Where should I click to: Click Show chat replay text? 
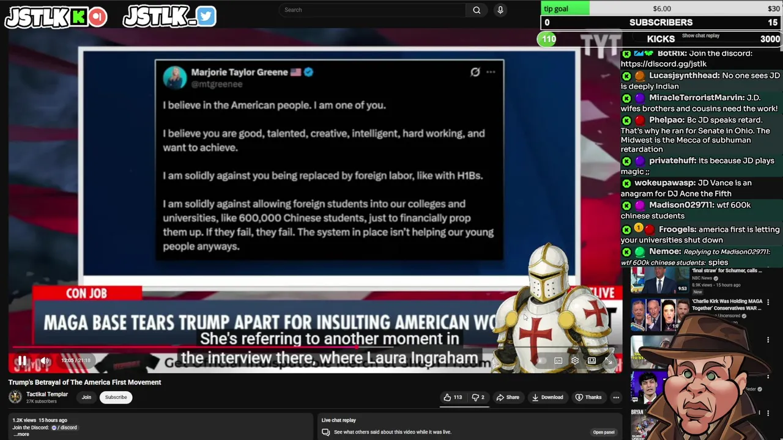tap(700, 36)
